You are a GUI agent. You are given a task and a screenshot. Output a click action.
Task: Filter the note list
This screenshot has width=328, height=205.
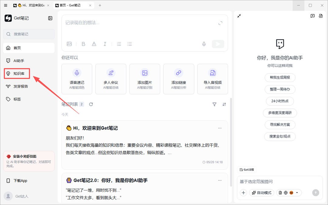214,104
